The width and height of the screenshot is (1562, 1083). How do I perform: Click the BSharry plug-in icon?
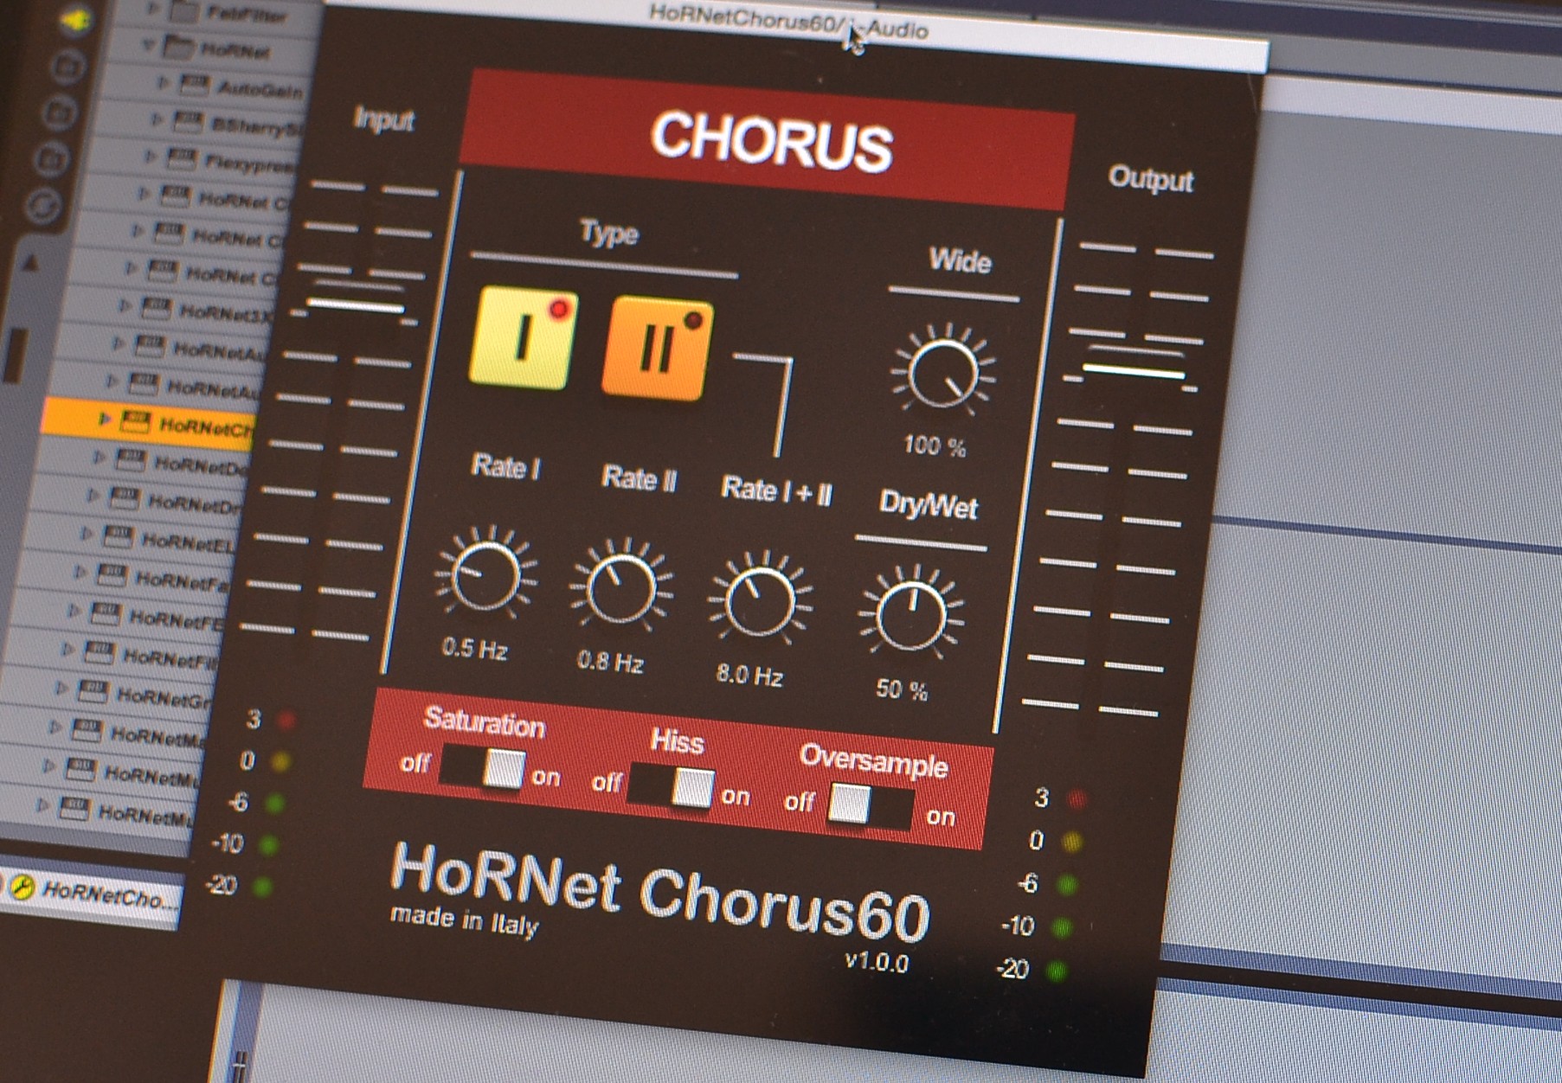pos(188,121)
